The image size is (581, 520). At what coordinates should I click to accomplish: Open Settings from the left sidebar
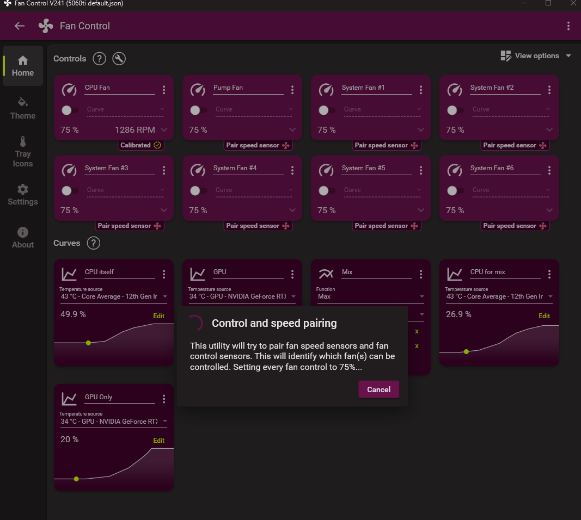(22, 195)
